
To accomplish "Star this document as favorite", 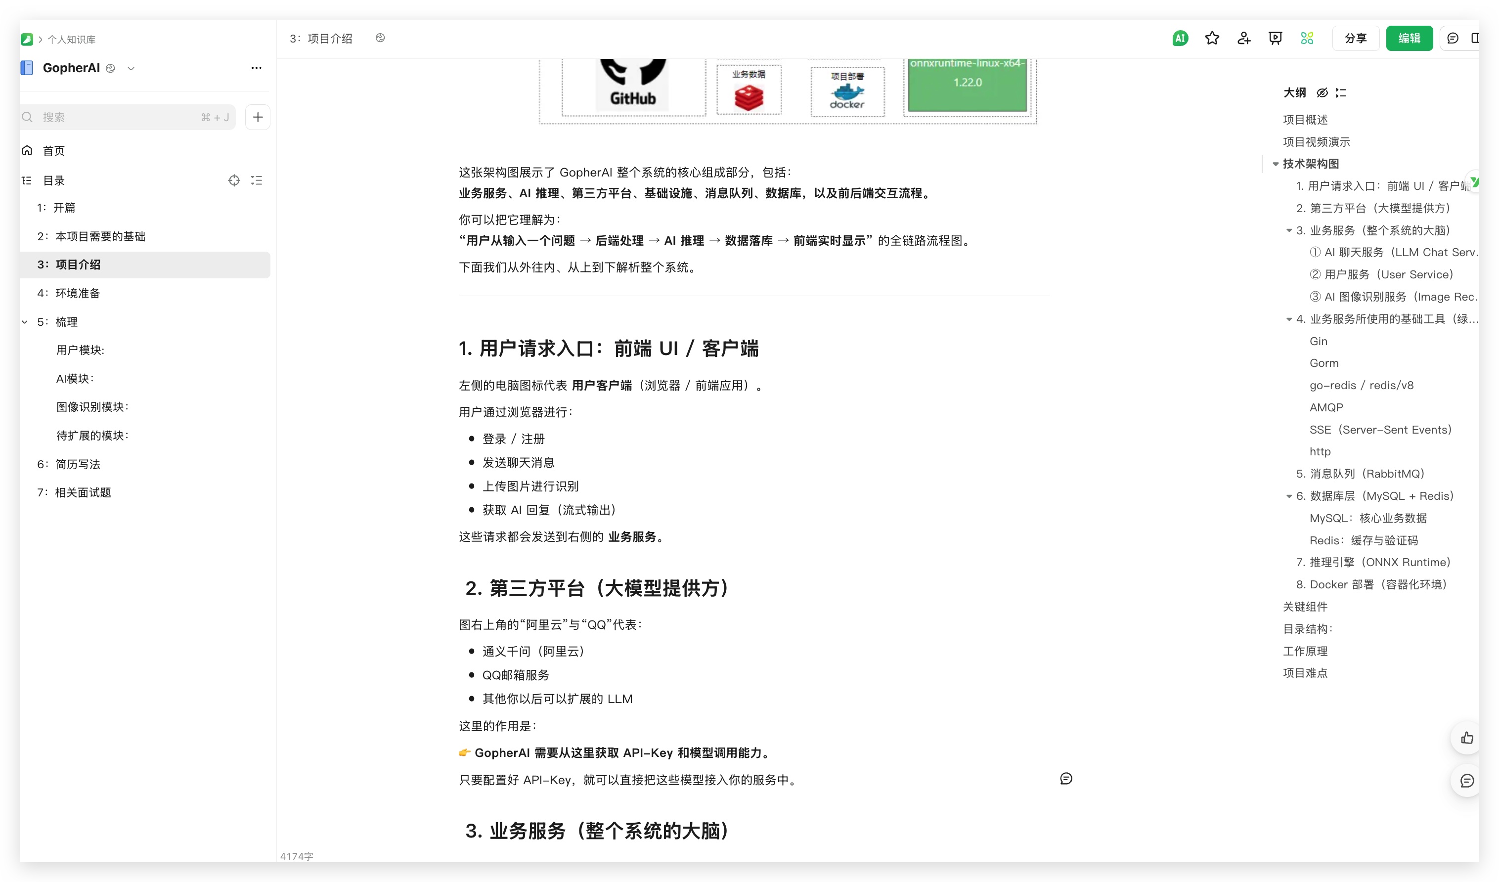I will (x=1212, y=39).
